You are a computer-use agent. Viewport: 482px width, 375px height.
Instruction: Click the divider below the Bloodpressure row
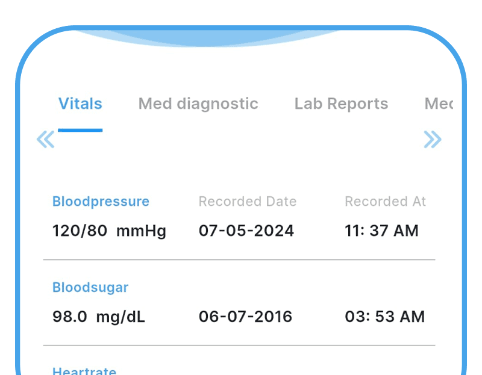tap(239, 259)
